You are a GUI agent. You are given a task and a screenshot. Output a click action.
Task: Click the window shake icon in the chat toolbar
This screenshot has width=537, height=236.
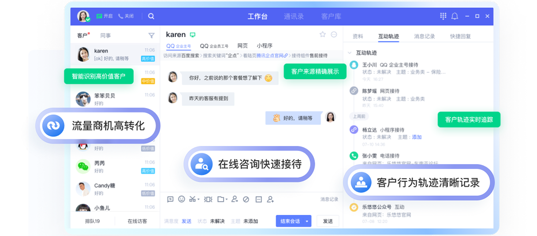point(208,199)
